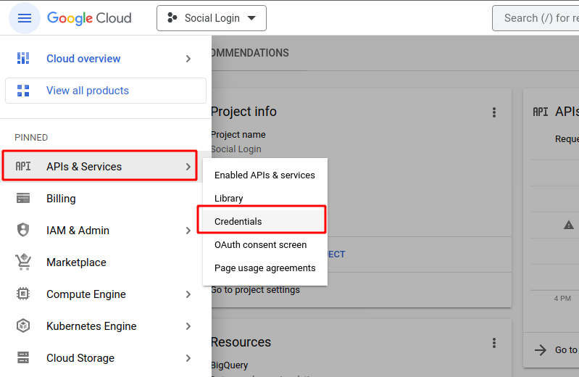Click the API icon beside APIs & Services
Viewport: 579px width, 377px height.
23,166
